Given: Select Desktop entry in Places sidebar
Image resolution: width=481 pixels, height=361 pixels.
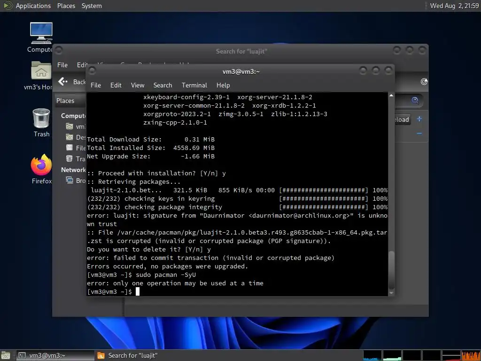Looking at the screenshot, I should [77, 137].
